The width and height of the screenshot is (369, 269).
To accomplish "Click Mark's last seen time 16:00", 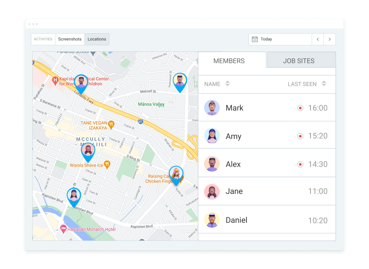I will 318,108.
